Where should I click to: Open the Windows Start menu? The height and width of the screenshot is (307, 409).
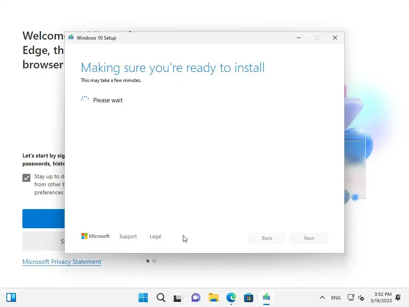143,297
